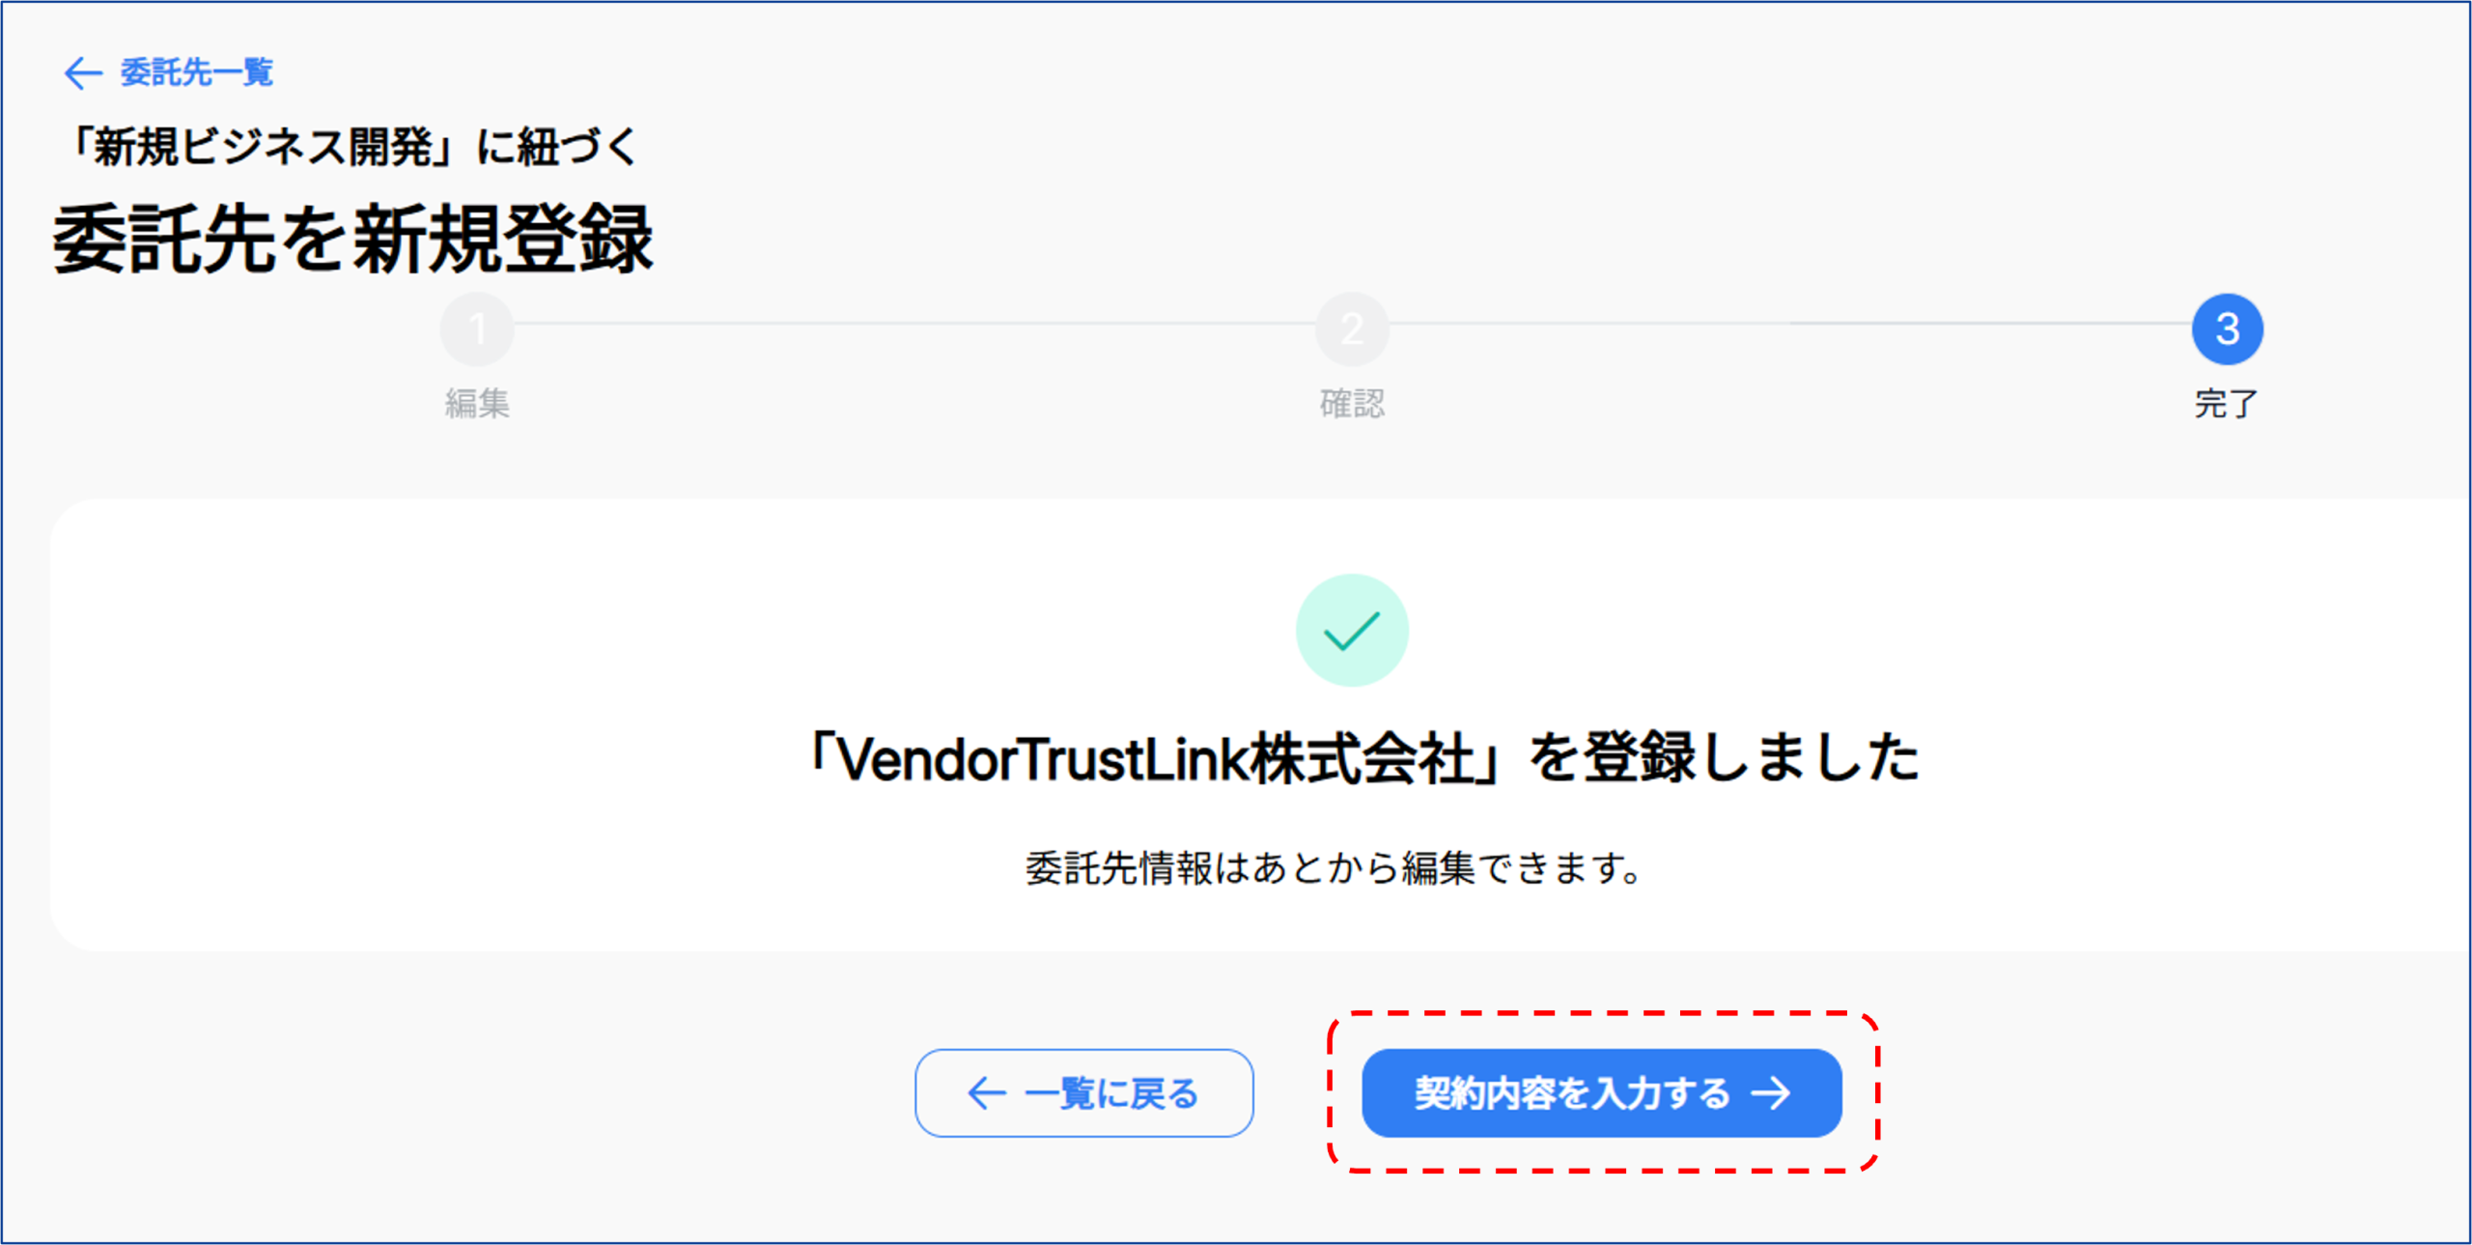The width and height of the screenshot is (2472, 1245).
Task: Click the 完了 step label
Action: pyautogui.click(x=2227, y=403)
